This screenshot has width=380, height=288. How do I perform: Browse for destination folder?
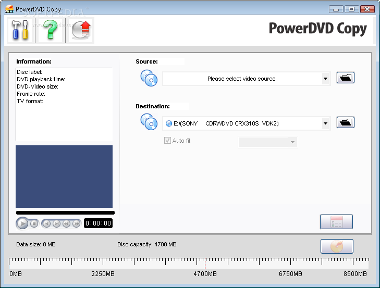(x=346, y=122)
